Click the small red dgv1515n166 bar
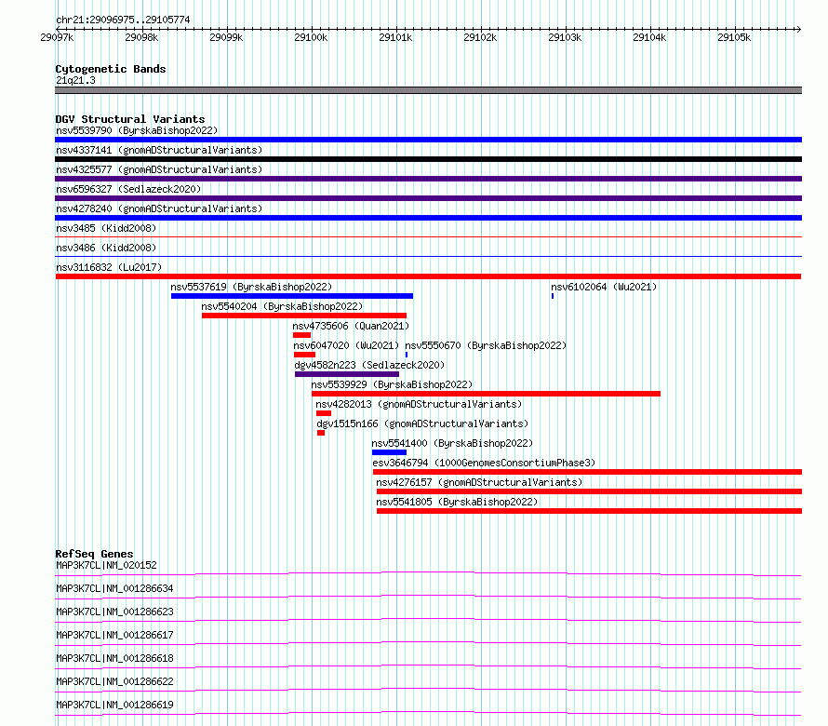 (x=321, y=434)
